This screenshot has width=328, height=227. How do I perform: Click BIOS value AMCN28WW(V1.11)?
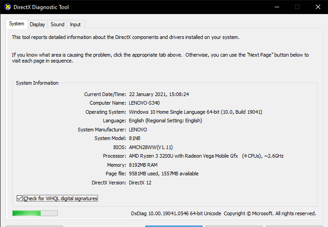click(x=151, y=147)
